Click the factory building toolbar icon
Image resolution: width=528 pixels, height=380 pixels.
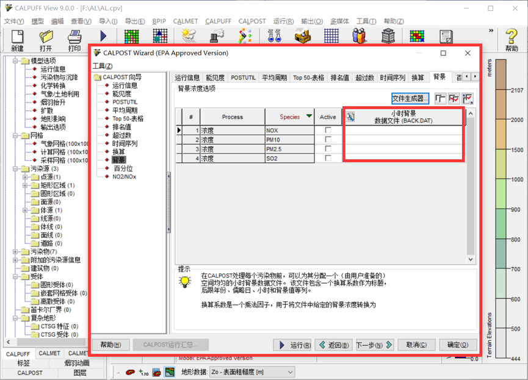[x=302, y=36]
